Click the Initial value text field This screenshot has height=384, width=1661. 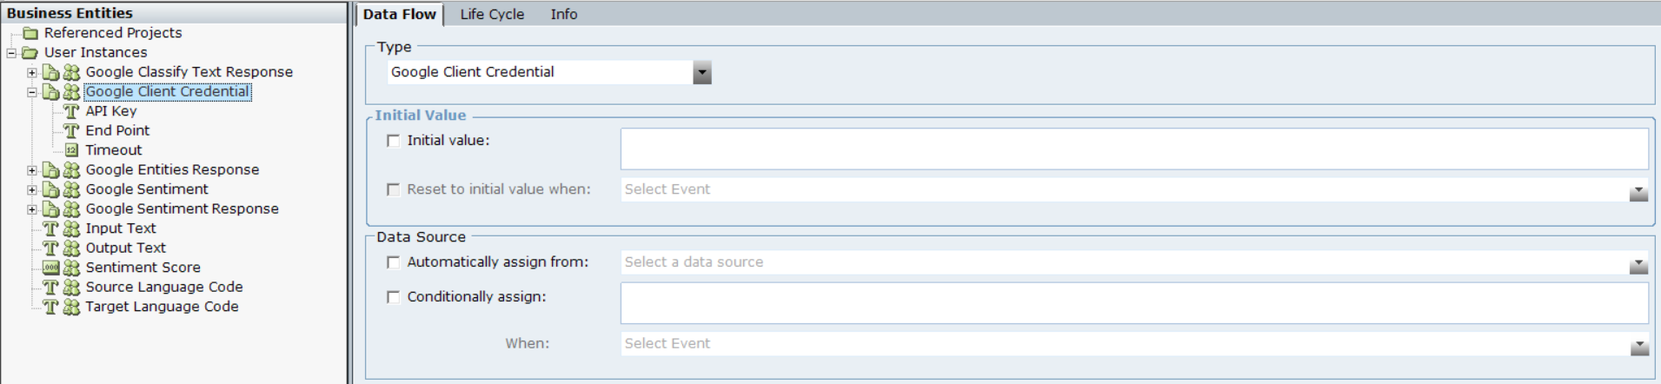[1133, 149]
